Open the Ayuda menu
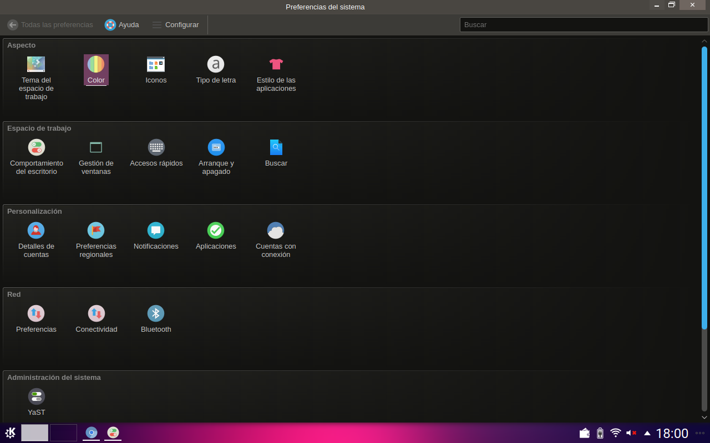Viewport: 710px width, 443px height. (x=121, y=25)
